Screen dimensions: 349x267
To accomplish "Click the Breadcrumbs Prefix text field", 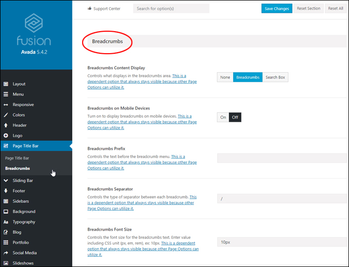I will [x=282, y=158].
